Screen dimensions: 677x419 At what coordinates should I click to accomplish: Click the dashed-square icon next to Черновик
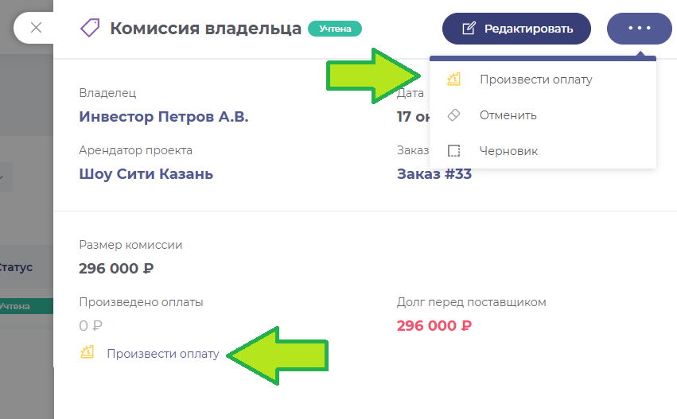pyautogui.click(x=454, y=151)
